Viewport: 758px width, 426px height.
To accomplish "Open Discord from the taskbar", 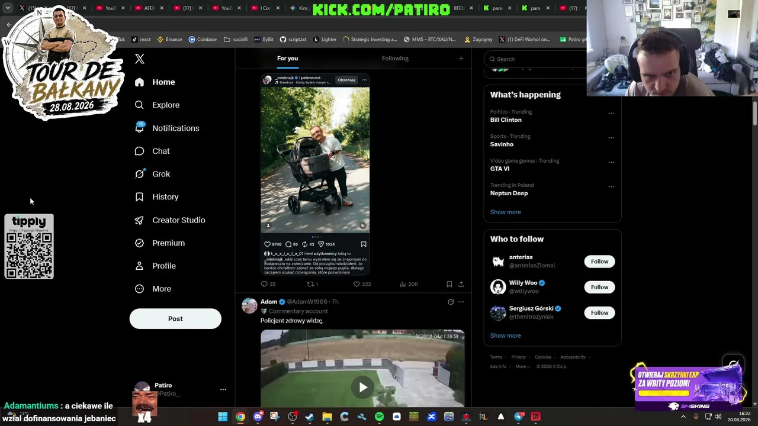I will pyautogui.click(x=258, y=417).
